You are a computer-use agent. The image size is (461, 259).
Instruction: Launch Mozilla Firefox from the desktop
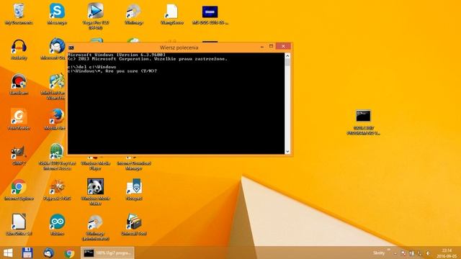tap(57, 117)
